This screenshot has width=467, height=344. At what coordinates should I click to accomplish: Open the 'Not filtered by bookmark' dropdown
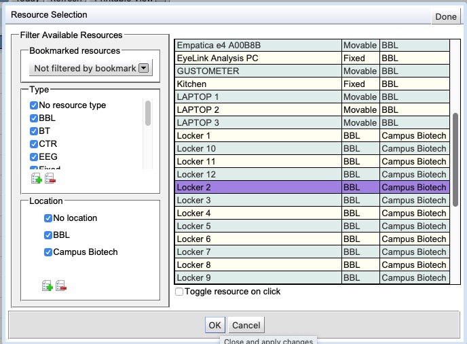pos(91,68)
